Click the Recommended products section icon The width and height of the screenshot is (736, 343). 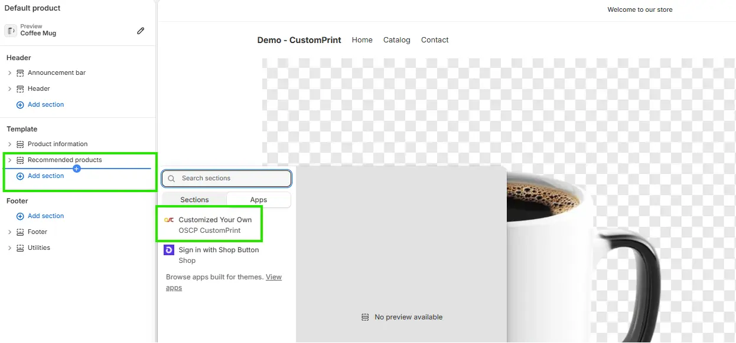point(20,160)
